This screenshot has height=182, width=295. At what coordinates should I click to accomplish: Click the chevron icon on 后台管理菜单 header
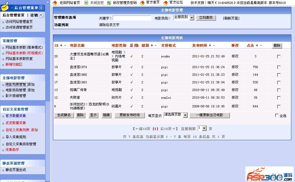click(41, 8)
